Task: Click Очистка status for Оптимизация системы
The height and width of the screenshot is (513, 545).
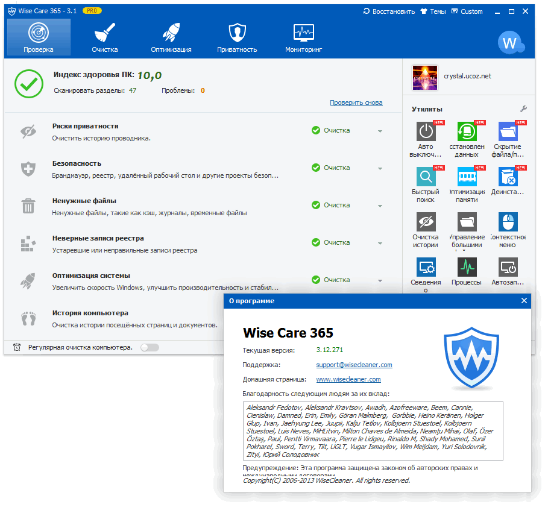Action: click(330, 280)
